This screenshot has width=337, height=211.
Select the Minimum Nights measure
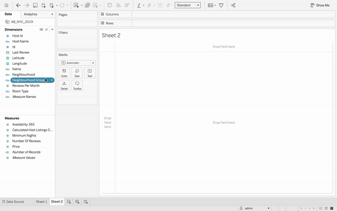pyautogui.click(x=24, y=136)
